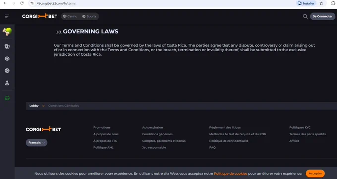The width and height of the screenshot is (337, 179).
Task: Click Conditions Générales breadcrumb
Action: [x=63, y=106]
